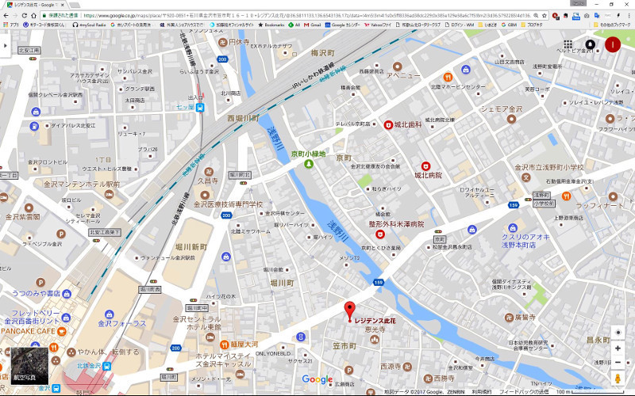The image size is (635, 396).
Task: Open the red Google account avatar
Action: (612, 44)
